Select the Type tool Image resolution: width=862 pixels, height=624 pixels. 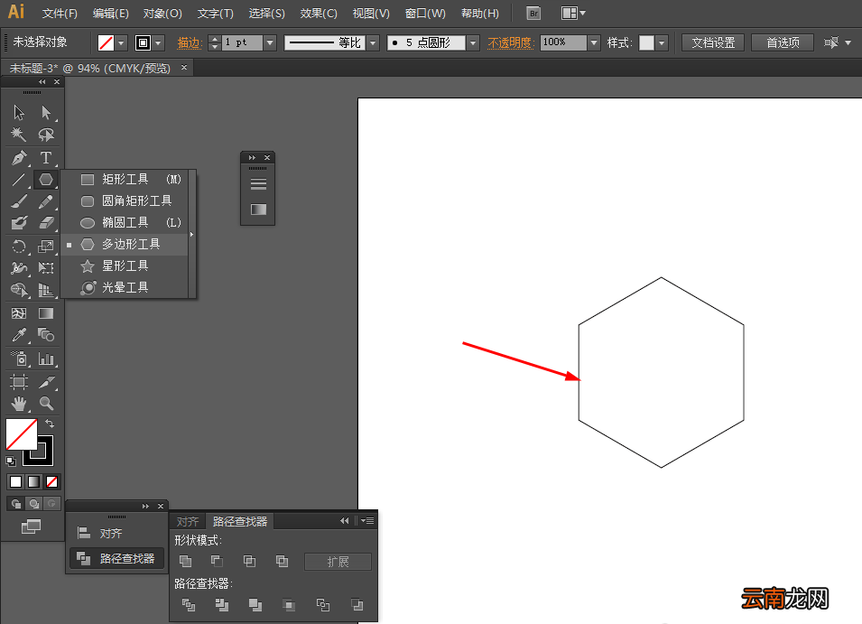coord(46,158)
